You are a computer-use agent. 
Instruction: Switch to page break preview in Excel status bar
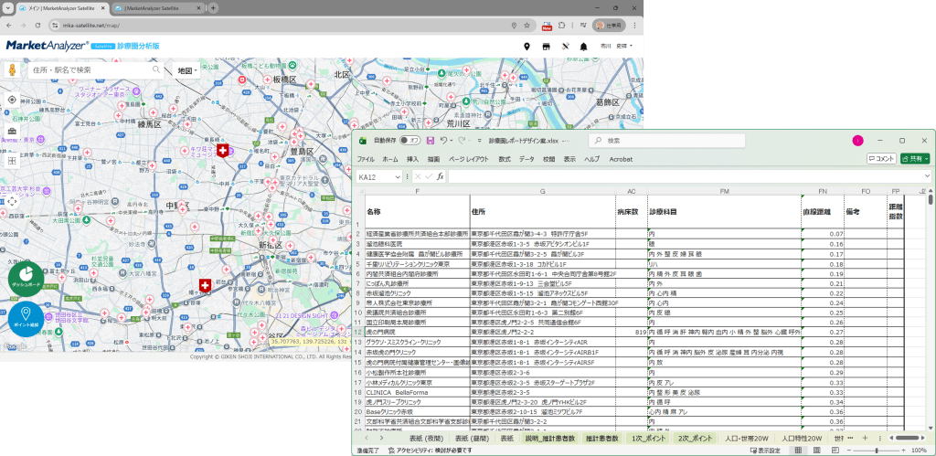836,450
